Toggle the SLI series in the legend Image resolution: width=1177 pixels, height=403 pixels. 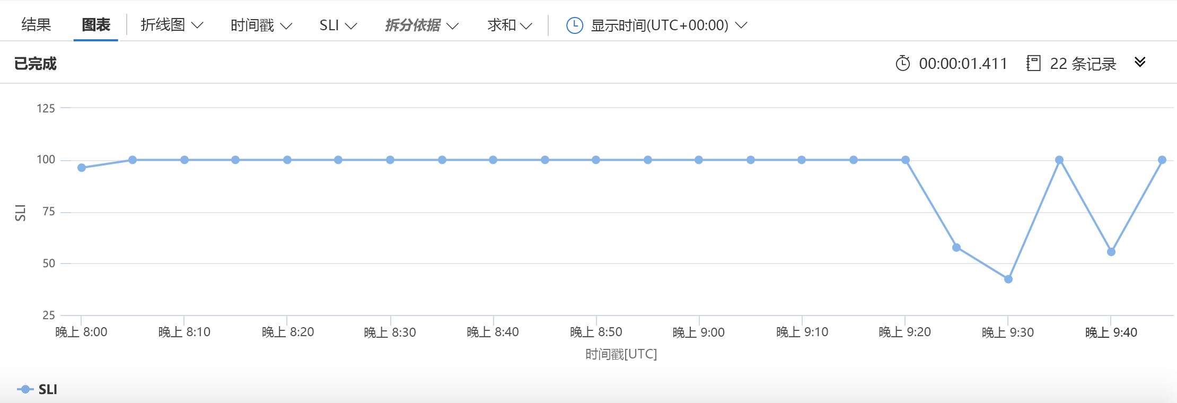point(37,389)
